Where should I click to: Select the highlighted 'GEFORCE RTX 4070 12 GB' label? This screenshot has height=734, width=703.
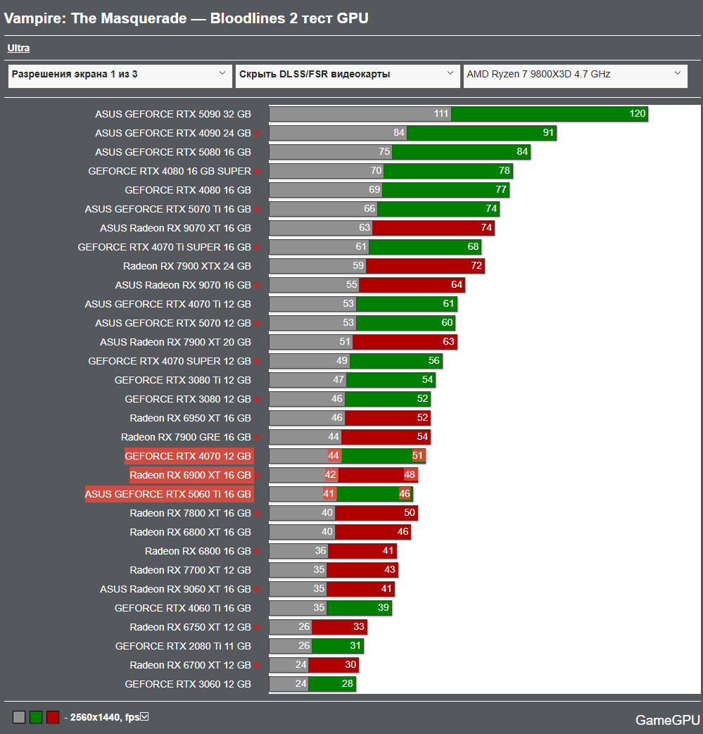(189, 456)
